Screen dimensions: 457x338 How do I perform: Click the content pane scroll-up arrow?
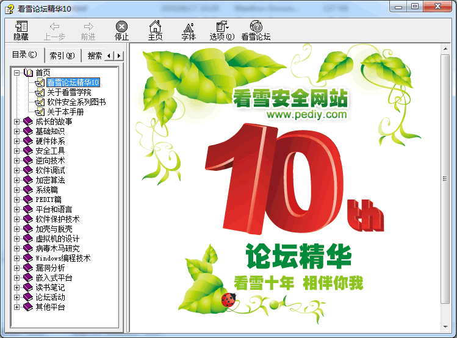[445, 49]
